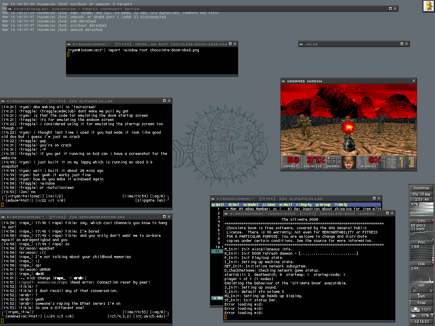The height and width of the screenshot is (326, 435).
Task: Expand the Disk panel in system monitor
Action: [x=421, y=264]
